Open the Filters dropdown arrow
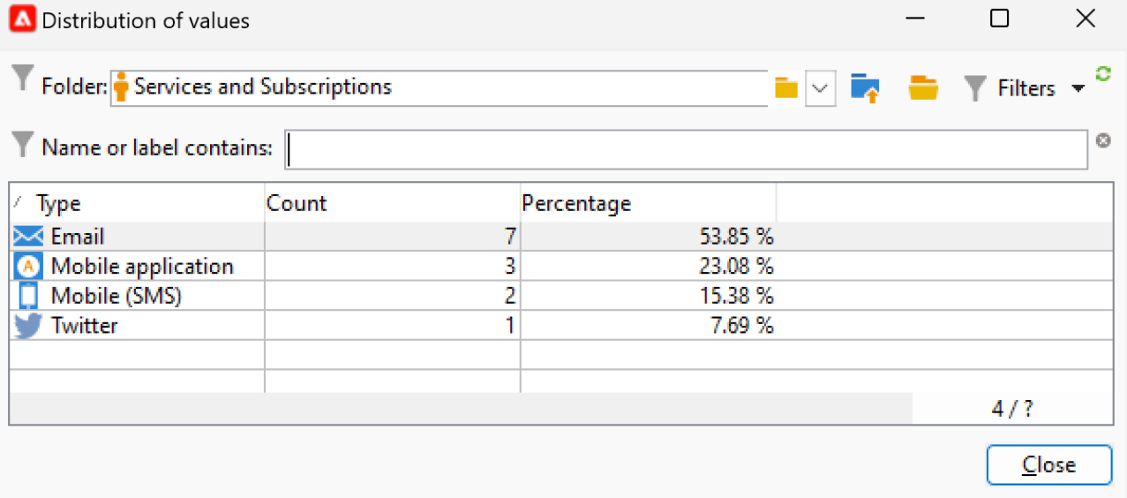The width and height of the screenshot is (1127, 498). (1077, 89)
